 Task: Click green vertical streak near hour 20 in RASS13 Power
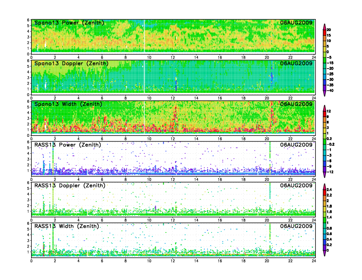coord(270,158)
